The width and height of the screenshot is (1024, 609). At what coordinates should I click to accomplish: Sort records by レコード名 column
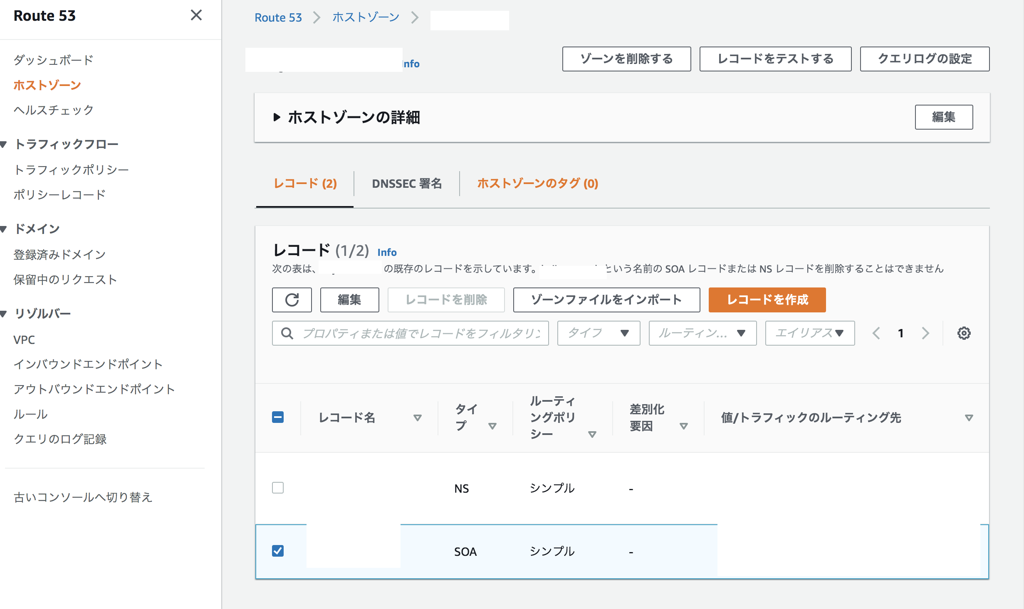(x=418, y=418)
